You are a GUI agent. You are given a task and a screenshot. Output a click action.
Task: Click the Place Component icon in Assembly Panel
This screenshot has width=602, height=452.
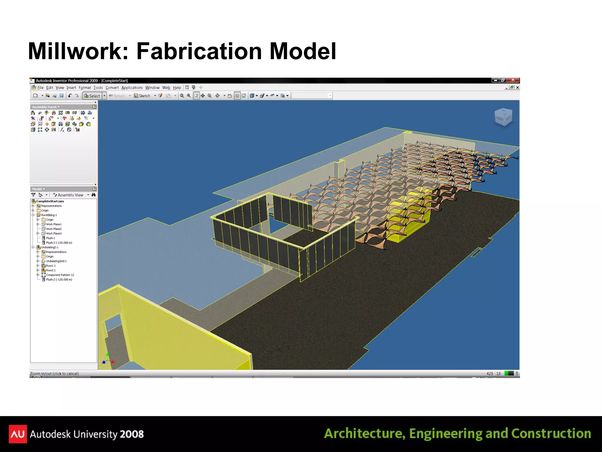(x=33, y=113)
